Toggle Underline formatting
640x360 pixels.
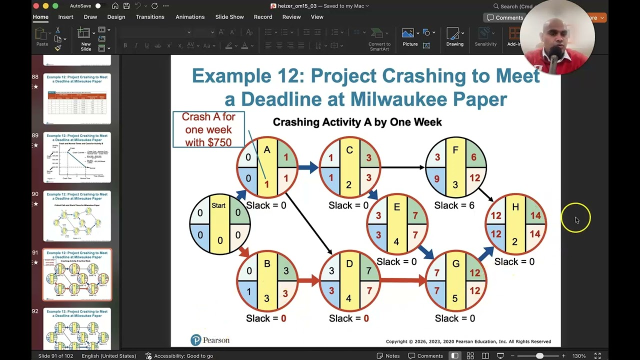[146, 45]
